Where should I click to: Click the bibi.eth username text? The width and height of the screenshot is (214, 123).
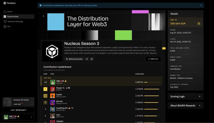point(59,101)
